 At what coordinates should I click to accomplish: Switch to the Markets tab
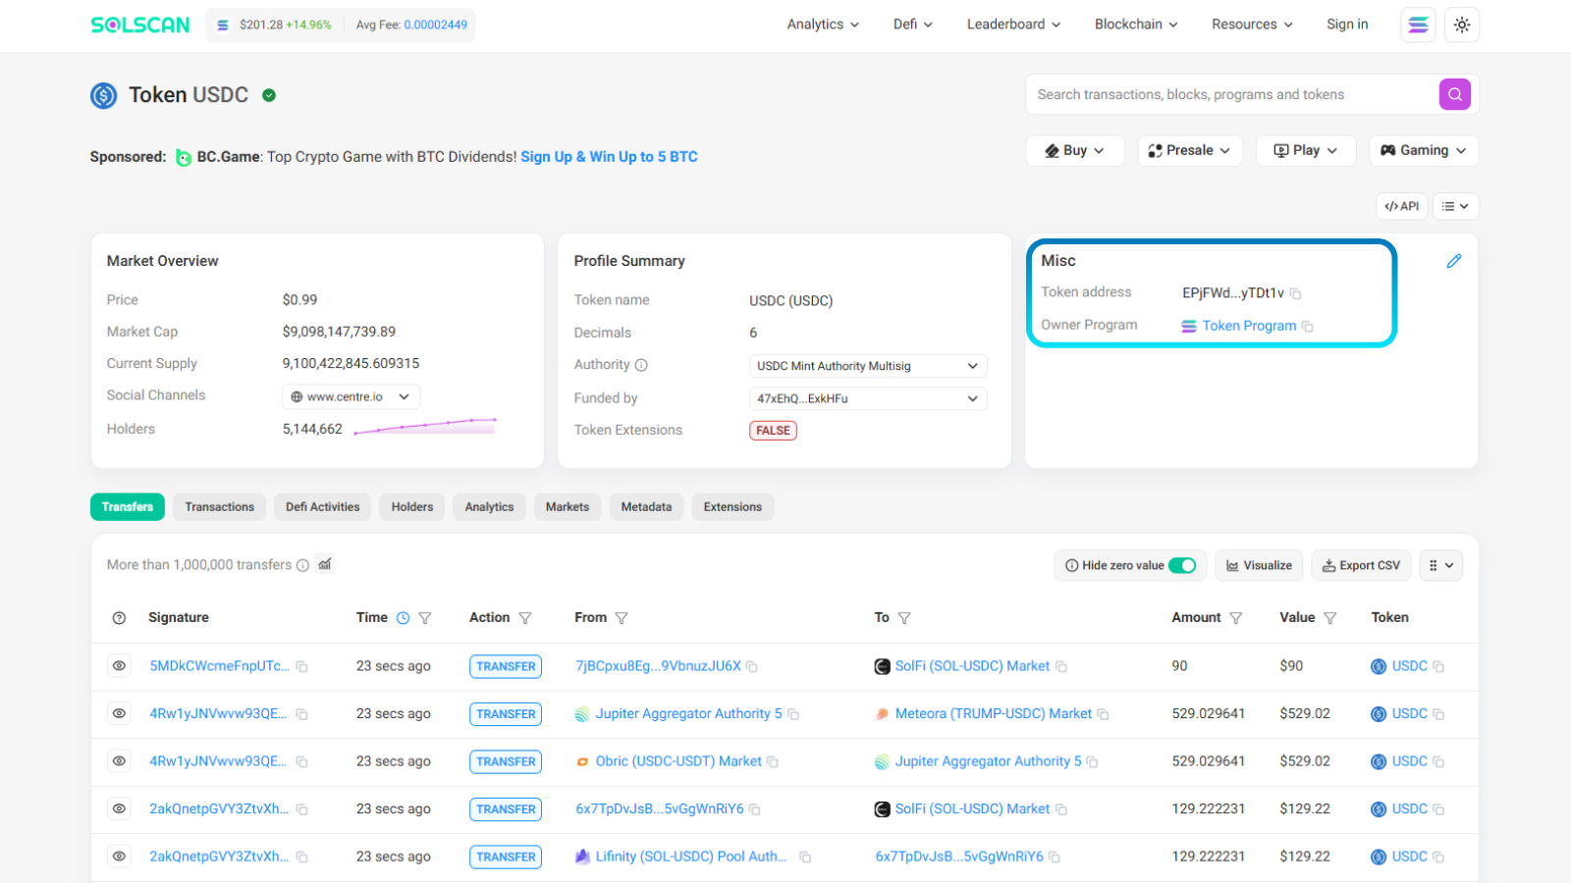click(x=568, y=507)
